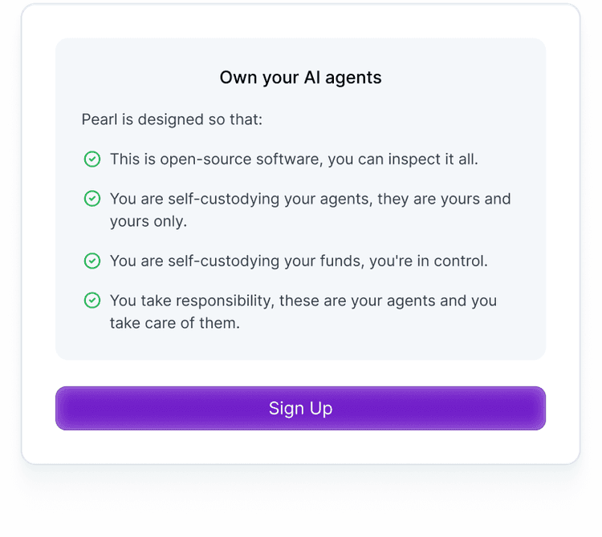Click the checkmark next to self-custodying agents

coord(92,198)
